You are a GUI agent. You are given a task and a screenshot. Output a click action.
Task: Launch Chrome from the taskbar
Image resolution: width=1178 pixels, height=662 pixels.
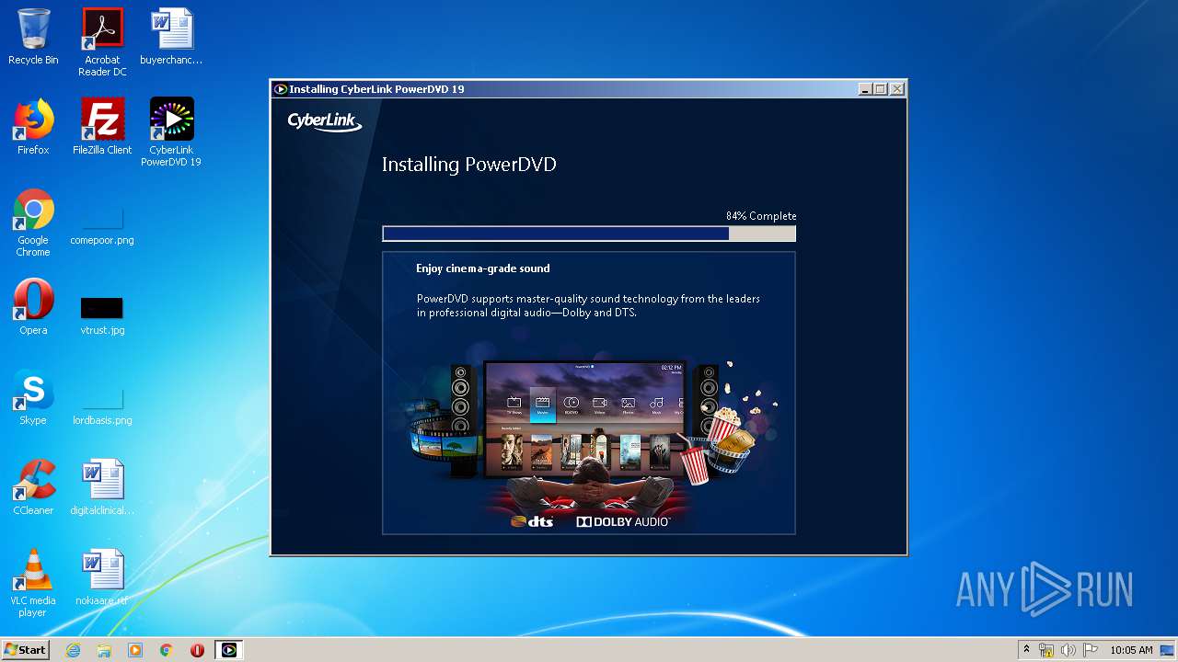(167, 650)
